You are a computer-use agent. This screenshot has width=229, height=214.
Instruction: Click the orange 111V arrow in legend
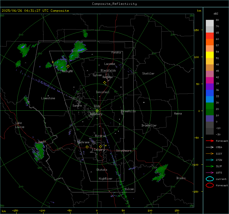[x=210, y=153]
